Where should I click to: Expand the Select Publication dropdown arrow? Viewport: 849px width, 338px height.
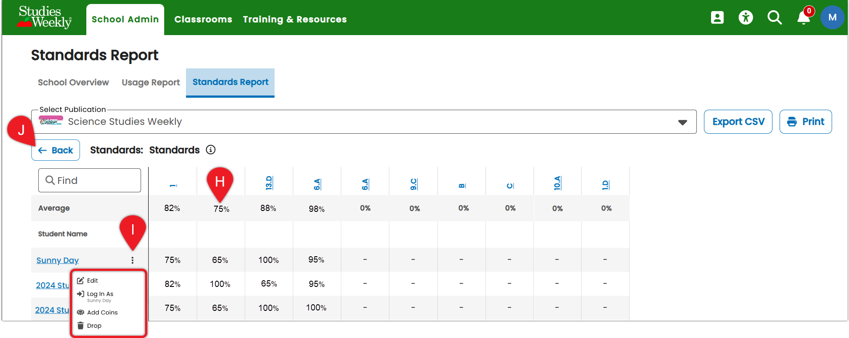pos(683,122)
